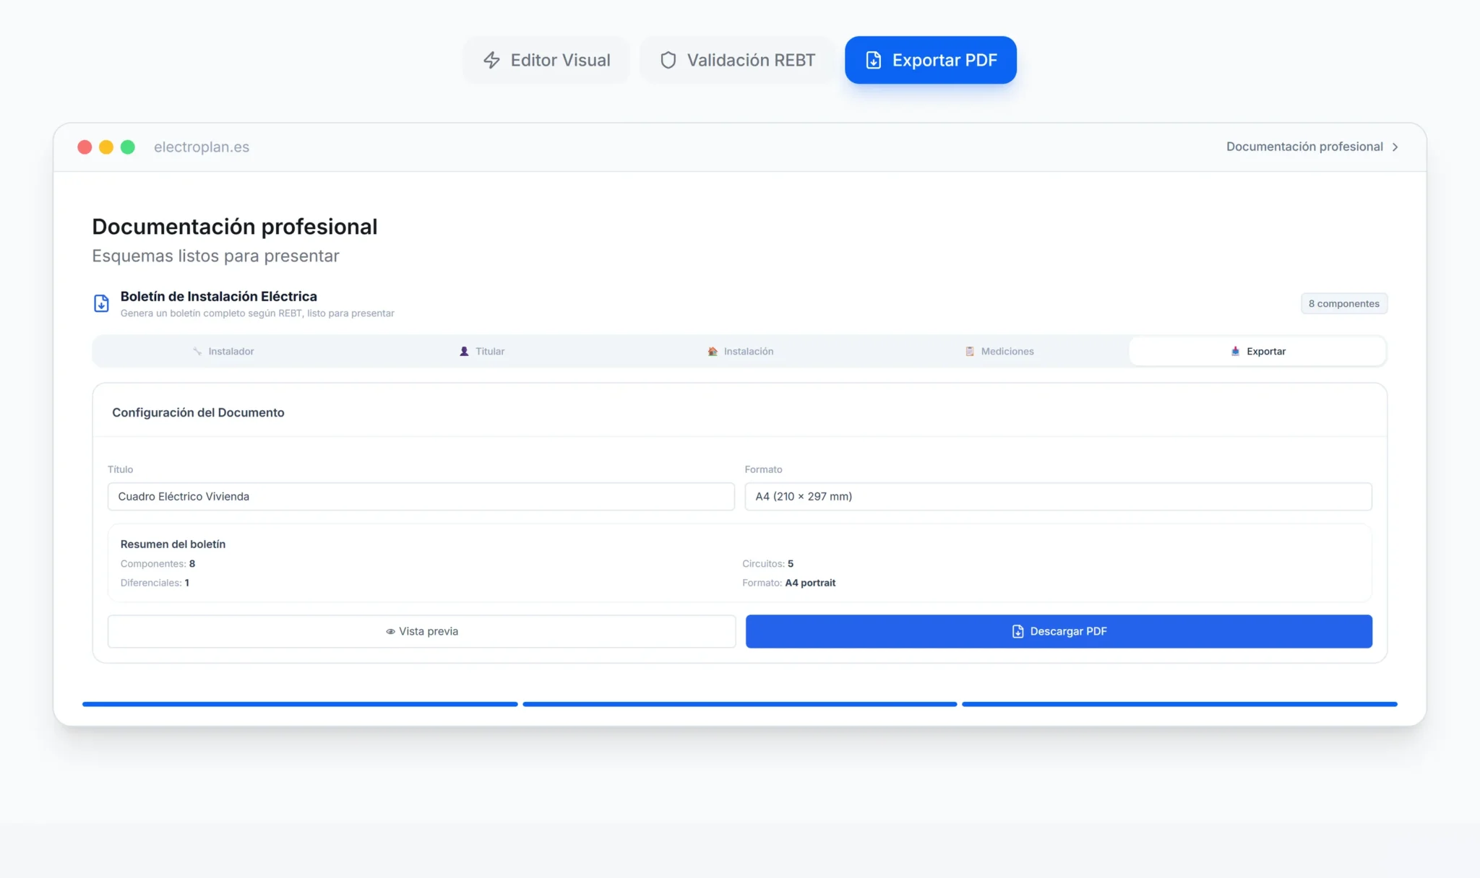This screenshot has width=1480, height=878.
Task: Click the clipboard icon on the Mediciones tab
Action: [970, 351]
